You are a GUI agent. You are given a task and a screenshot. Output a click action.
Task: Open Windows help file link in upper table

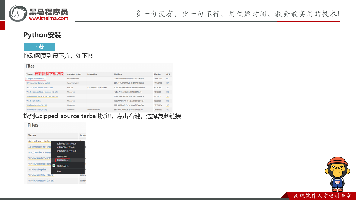pos(34,101)
